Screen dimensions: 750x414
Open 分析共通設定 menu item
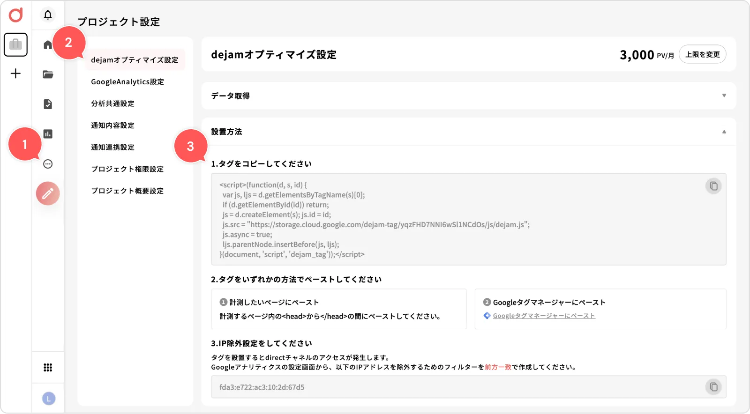pos(113,103)
